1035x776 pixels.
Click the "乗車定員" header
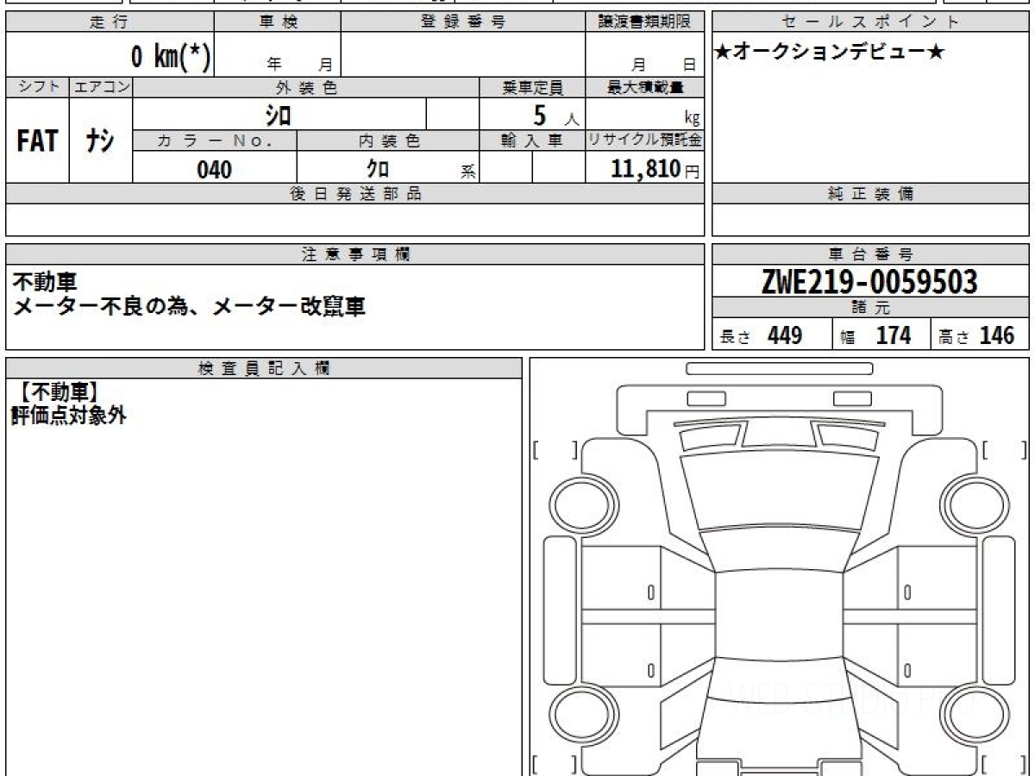click(x=532, y=87)
